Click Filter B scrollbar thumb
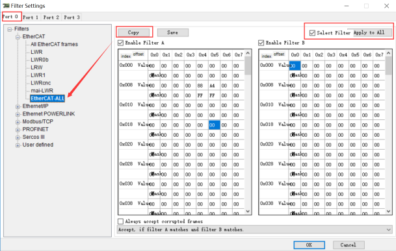This screenshot has height=251, width=396. 388,66
